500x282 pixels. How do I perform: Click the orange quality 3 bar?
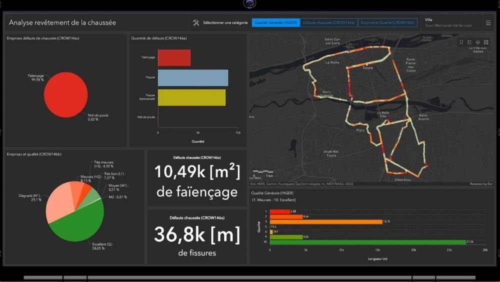(325, 221)
